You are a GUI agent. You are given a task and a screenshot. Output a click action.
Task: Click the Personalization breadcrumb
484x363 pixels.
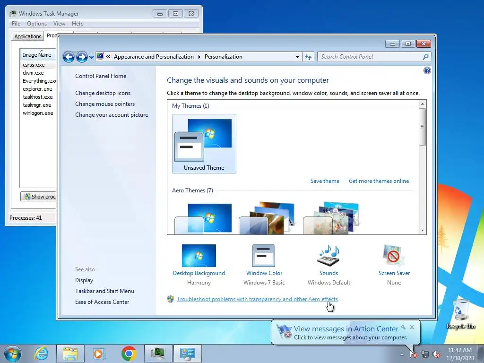224,57
